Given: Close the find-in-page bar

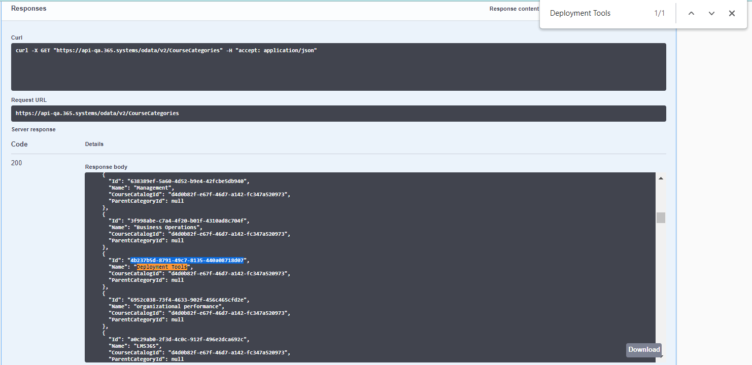Looking at the screenshot, I should coord(732,14).
